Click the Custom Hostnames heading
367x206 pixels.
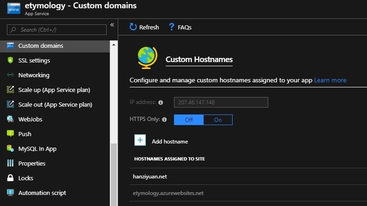(x=199, y=59)
